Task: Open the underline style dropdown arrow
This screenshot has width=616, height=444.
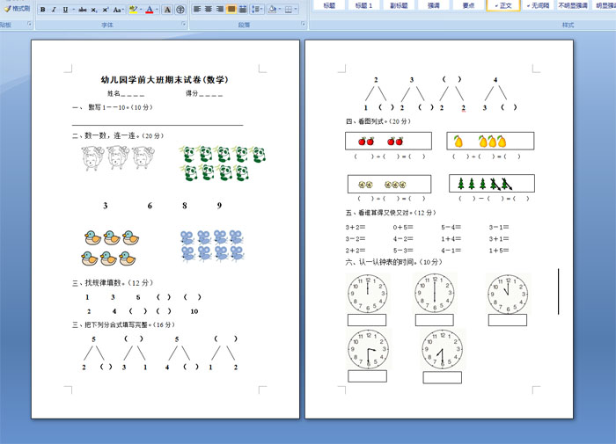Action: pos(73,10)
